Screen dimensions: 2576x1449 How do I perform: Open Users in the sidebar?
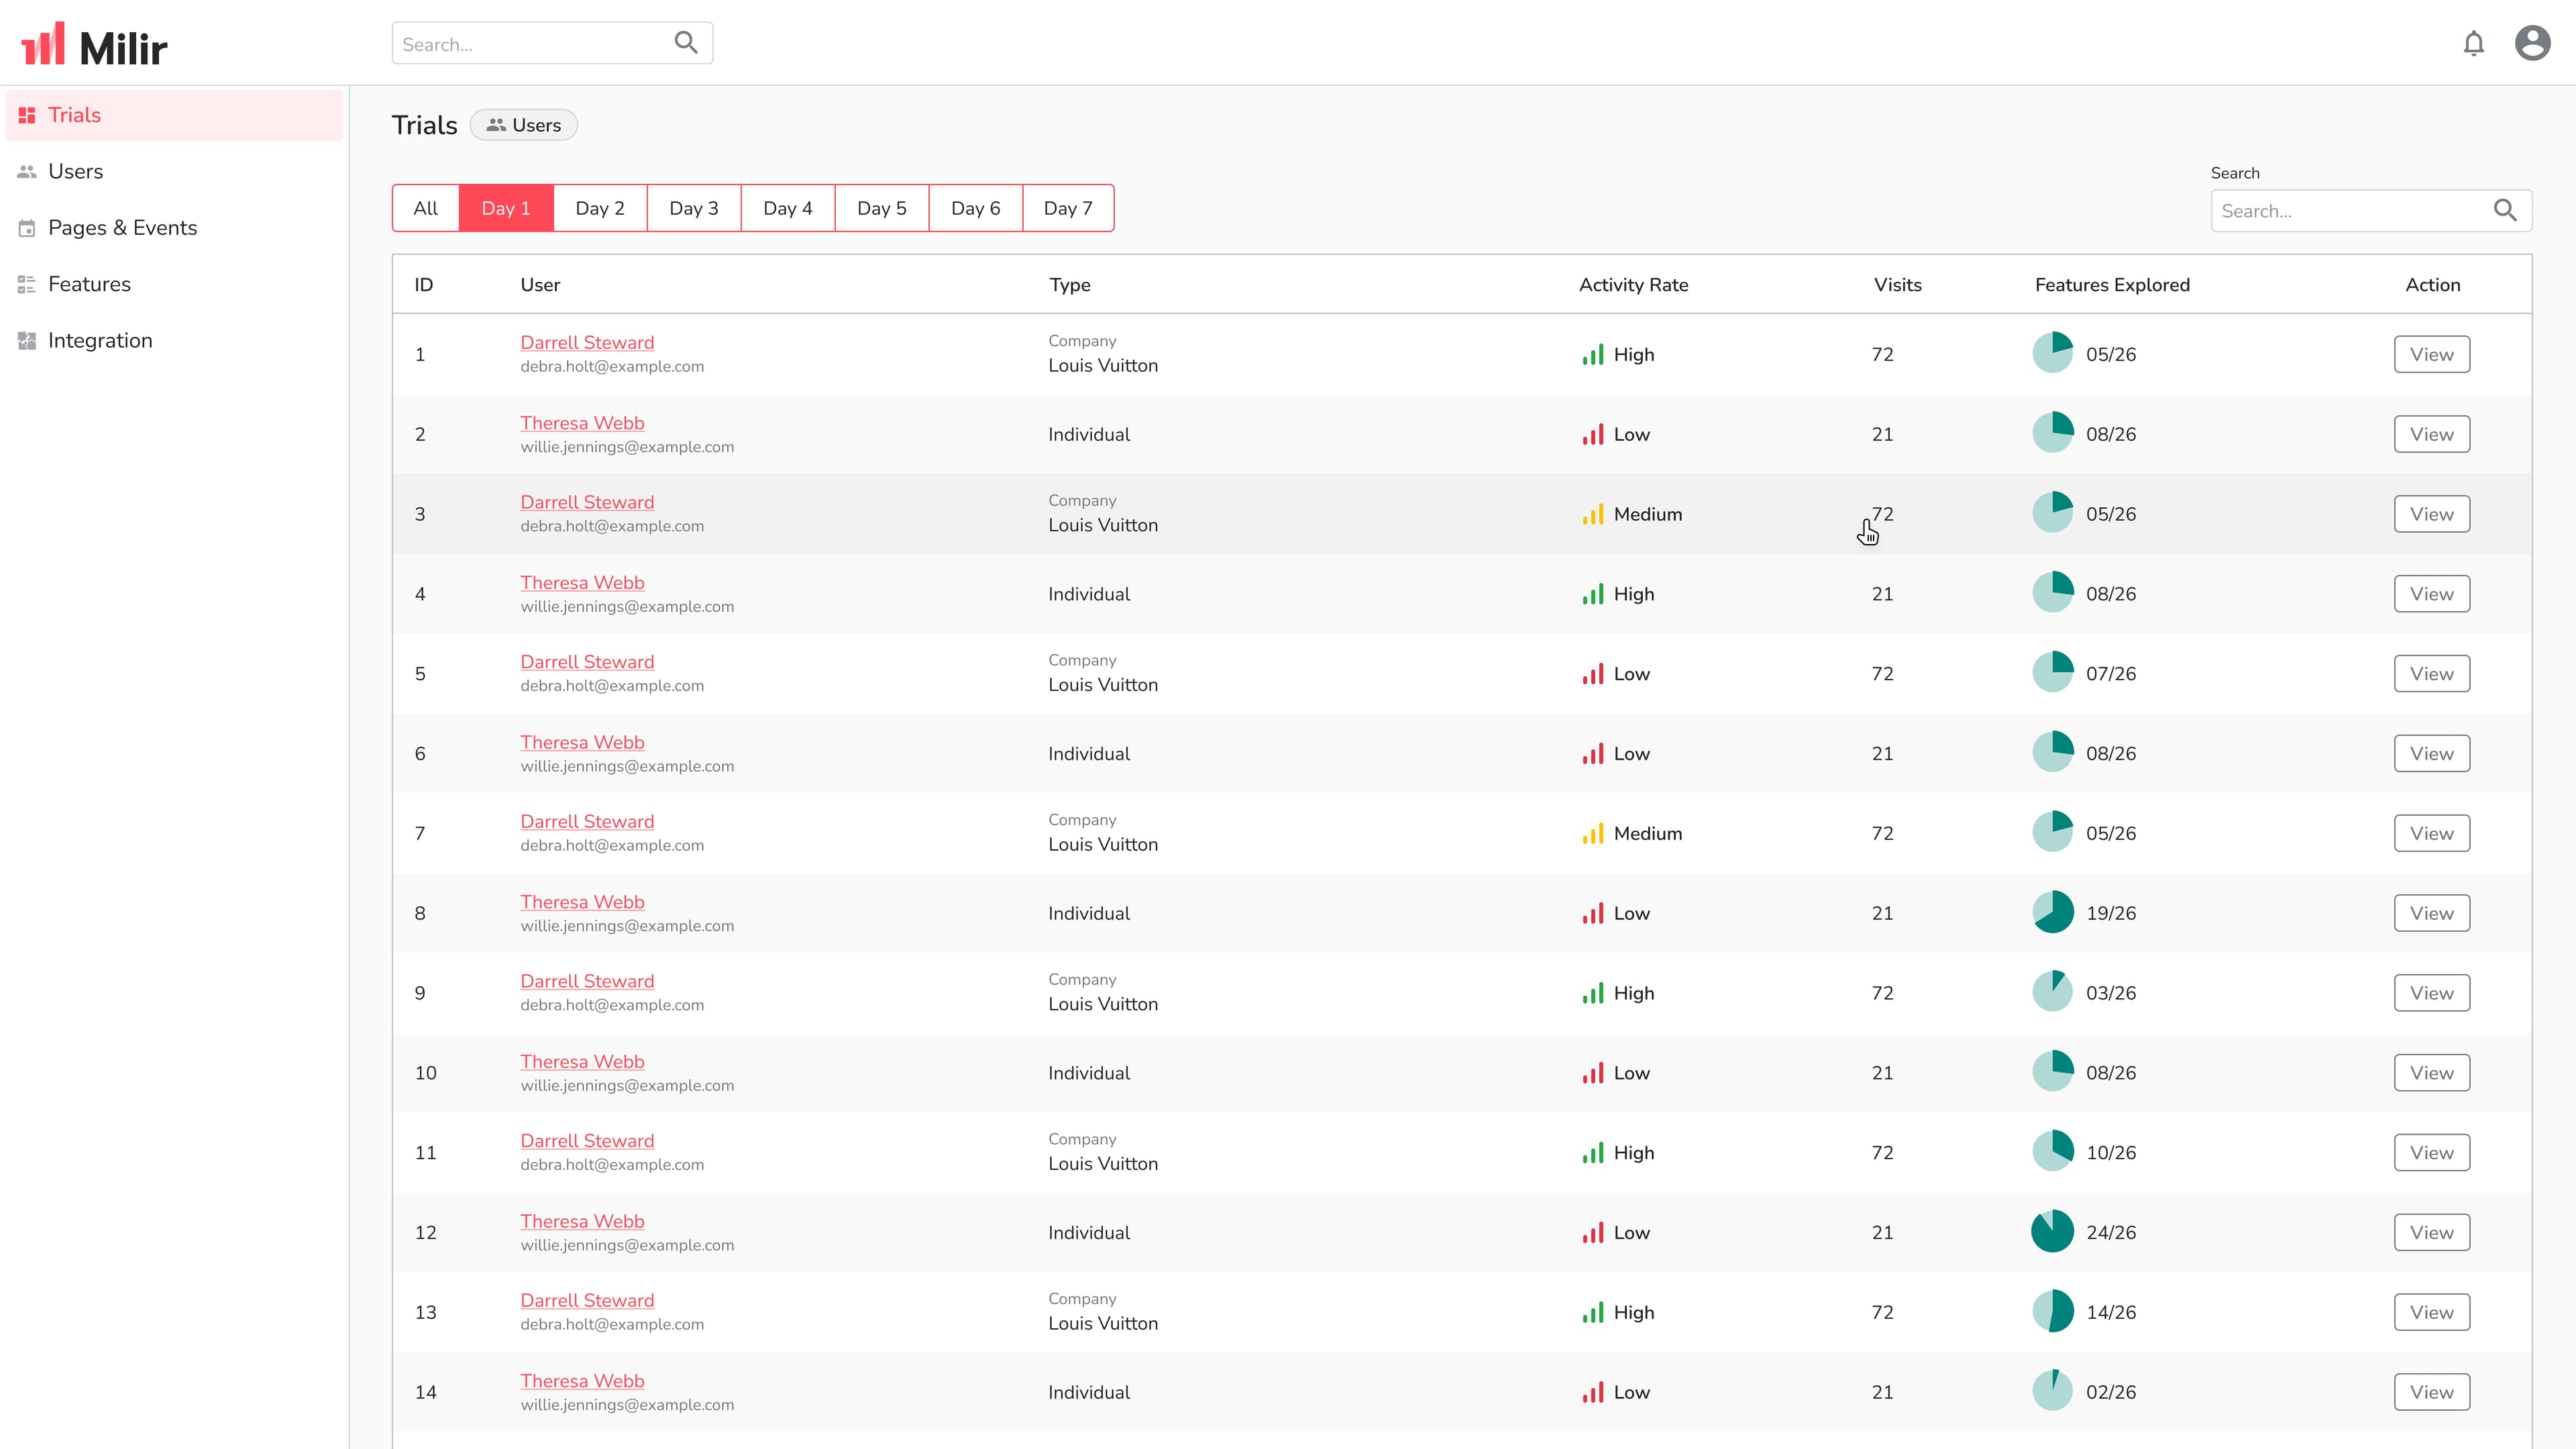pos(174,172)
